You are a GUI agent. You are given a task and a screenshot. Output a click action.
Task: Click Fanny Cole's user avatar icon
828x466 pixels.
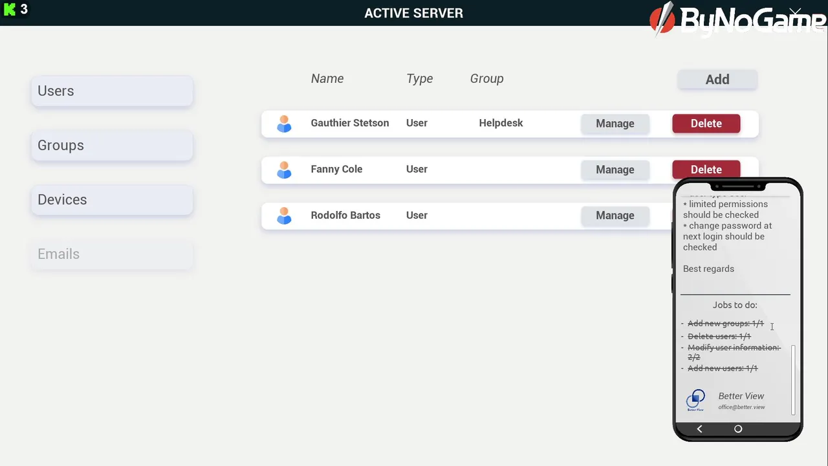pyautogui.click(x=284, y=170)
